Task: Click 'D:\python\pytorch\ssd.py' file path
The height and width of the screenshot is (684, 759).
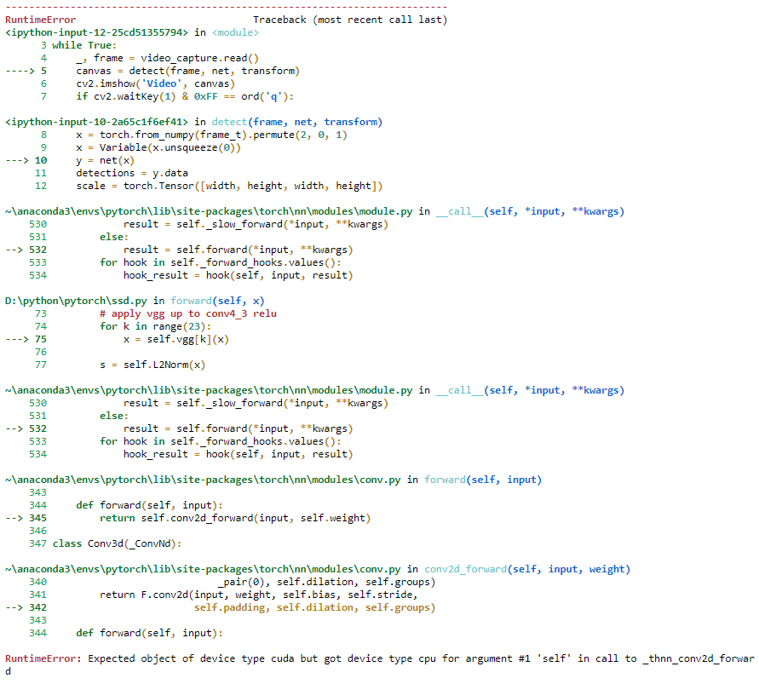Action: coord(76,301)
